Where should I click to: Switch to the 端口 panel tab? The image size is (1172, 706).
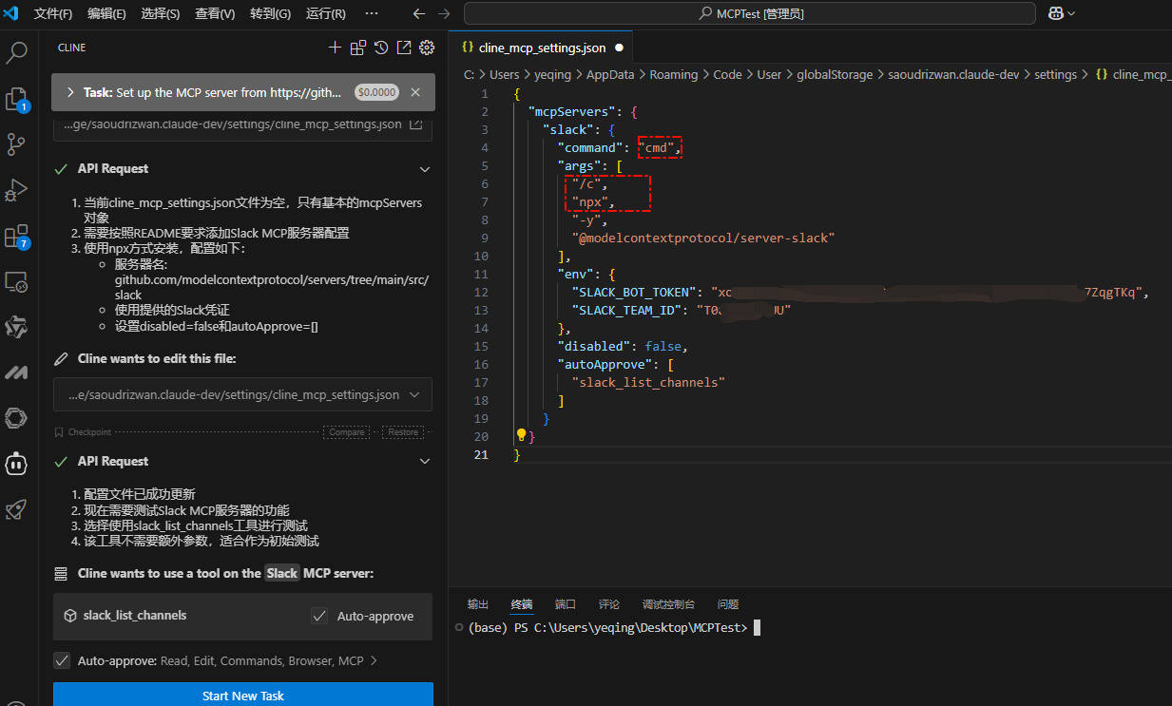pos(566,604)
